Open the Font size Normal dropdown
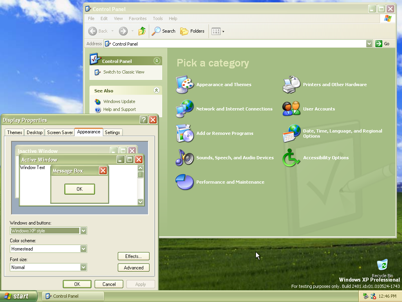This screenshot has height=302, width=402. 83,267
